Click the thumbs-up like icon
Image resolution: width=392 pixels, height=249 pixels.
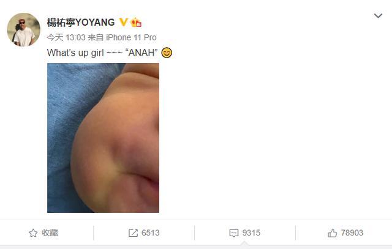(x=332, y=233)
